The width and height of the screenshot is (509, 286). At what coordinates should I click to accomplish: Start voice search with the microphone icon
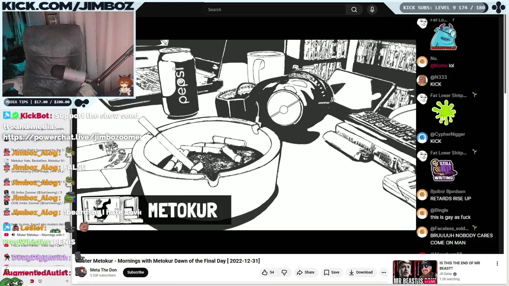tap(372, 10)
